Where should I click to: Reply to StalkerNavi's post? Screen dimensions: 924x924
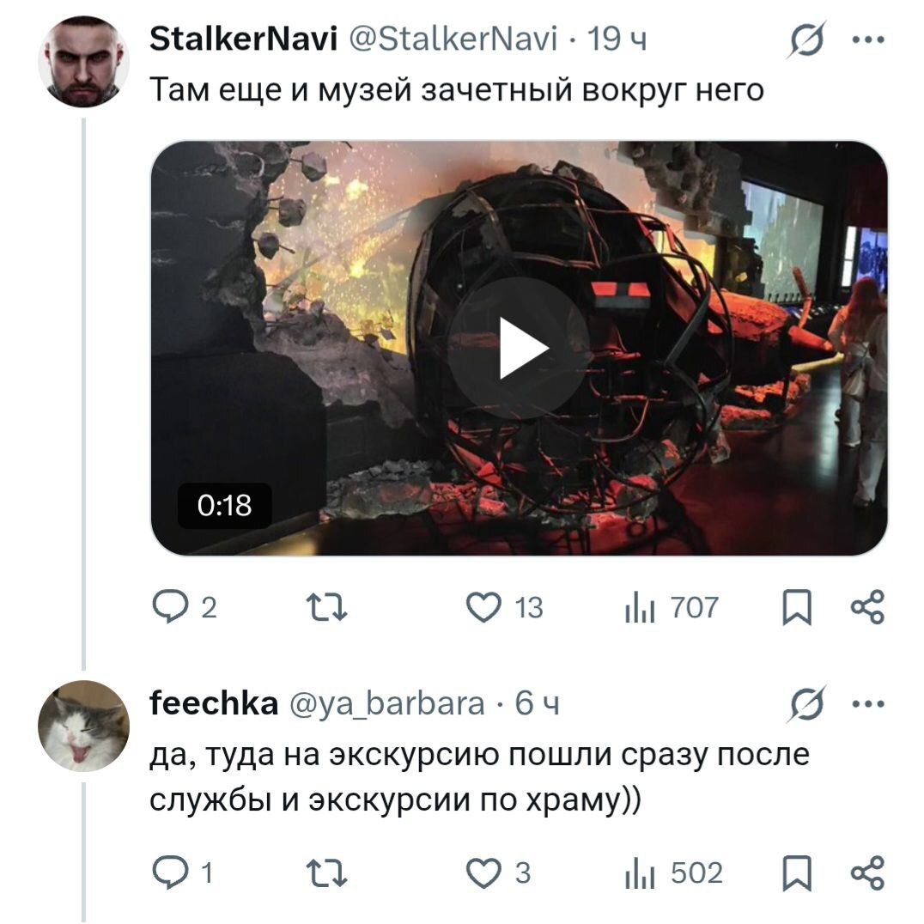185,607
